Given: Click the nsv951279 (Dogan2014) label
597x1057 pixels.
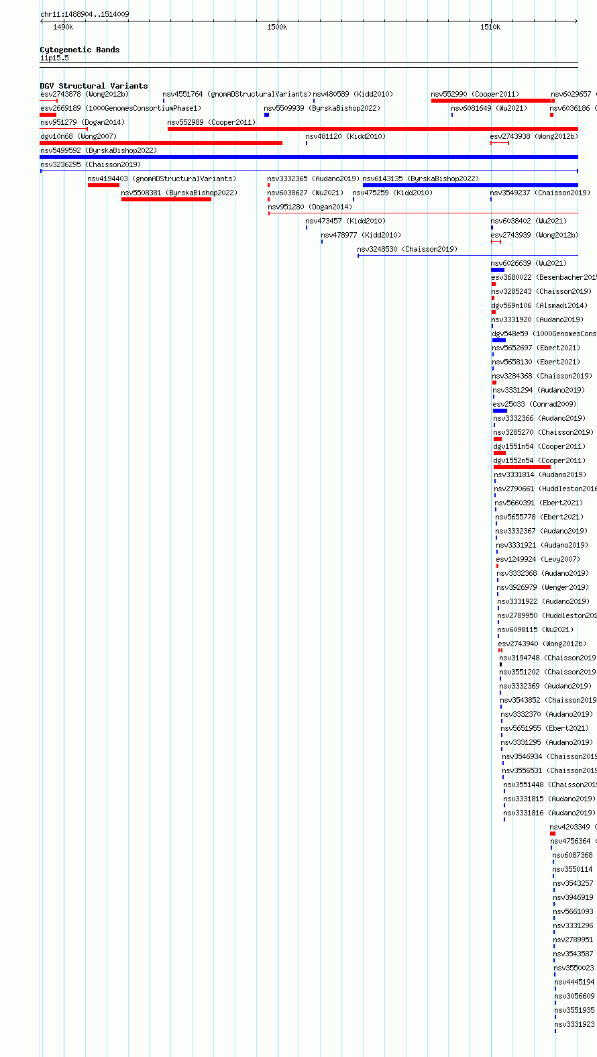Looking at the screenshot, I should pyautogui.click(x=82, y=122).
